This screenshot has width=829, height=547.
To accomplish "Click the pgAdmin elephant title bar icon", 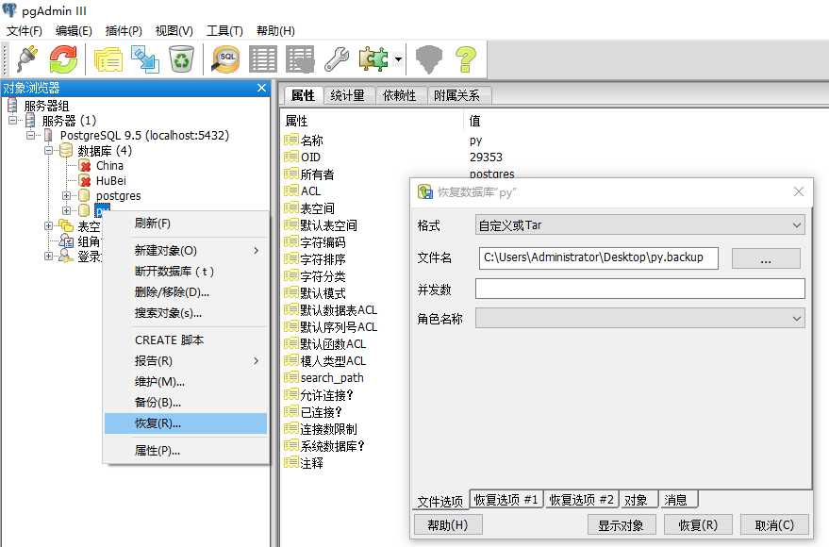I will (x=10, y=9).
